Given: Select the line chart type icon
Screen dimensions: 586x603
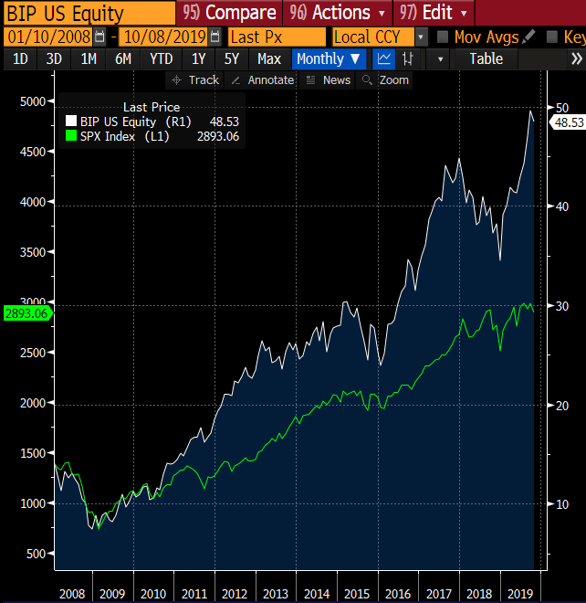Looking at the screenshot, I should pyautogui.click(x=384, y=58).
